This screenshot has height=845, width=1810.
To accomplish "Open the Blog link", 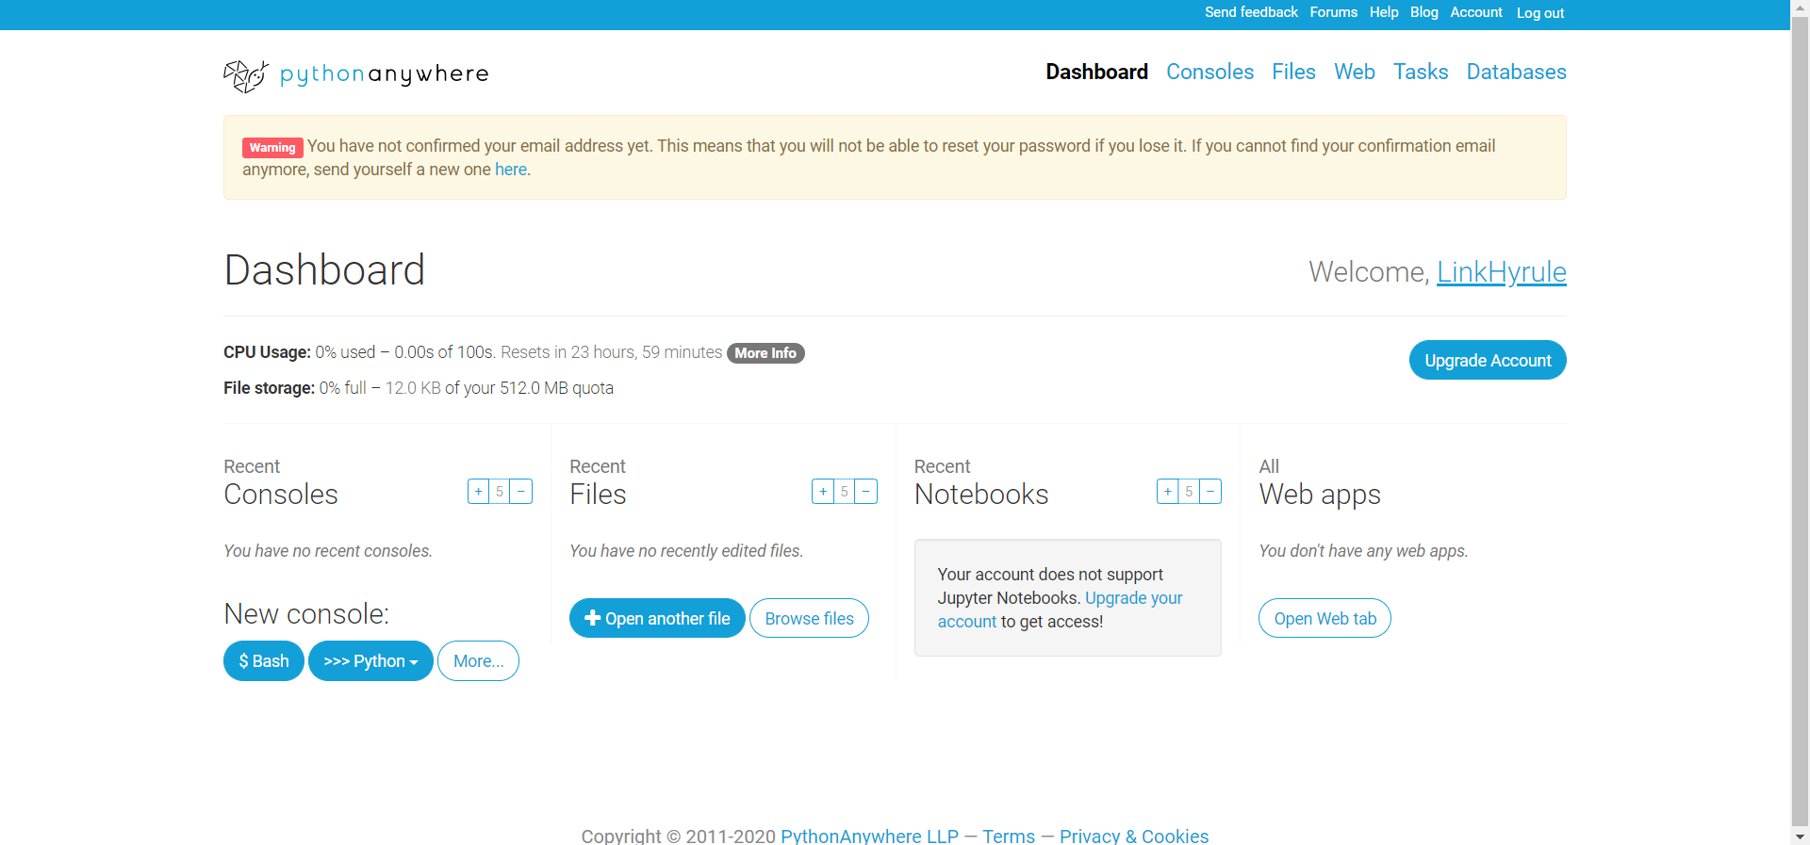I will click(x=1424, y=12).
